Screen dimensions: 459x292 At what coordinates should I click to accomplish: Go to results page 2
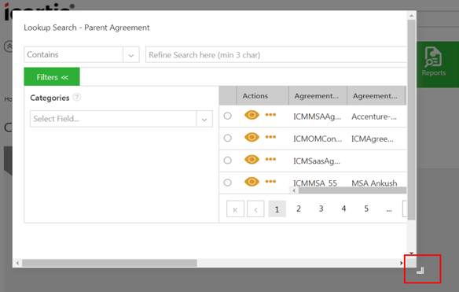(299, 209)
